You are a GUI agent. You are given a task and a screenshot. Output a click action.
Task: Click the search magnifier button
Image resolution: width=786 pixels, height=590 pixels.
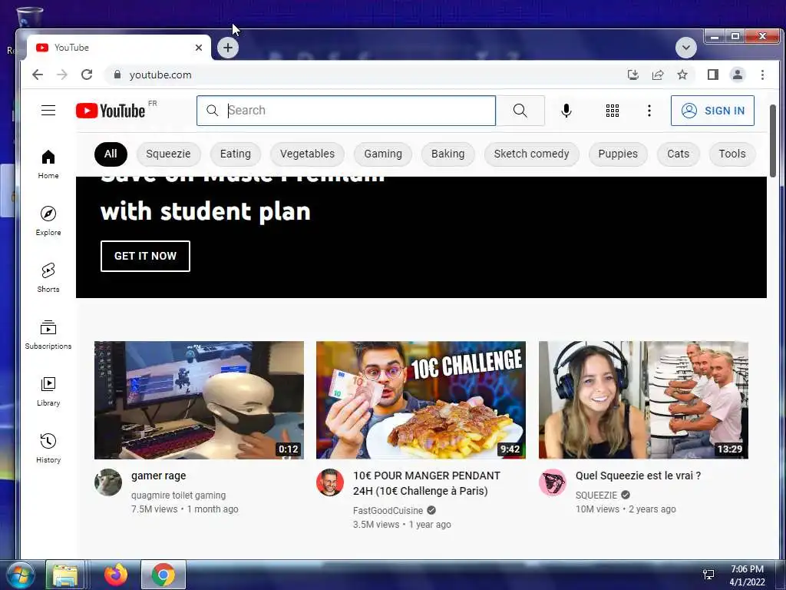(520, 111)
